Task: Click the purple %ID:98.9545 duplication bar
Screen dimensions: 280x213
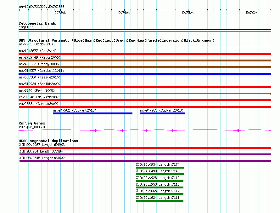Action: pos(145,161)
